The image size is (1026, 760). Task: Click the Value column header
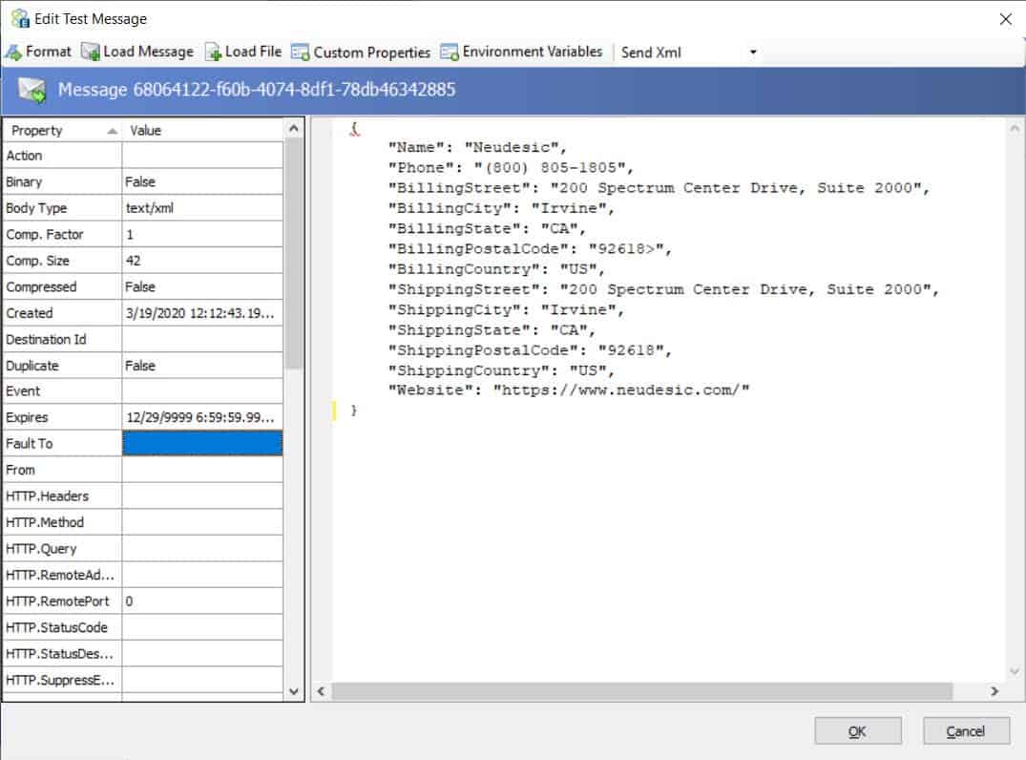coord(203,130)
